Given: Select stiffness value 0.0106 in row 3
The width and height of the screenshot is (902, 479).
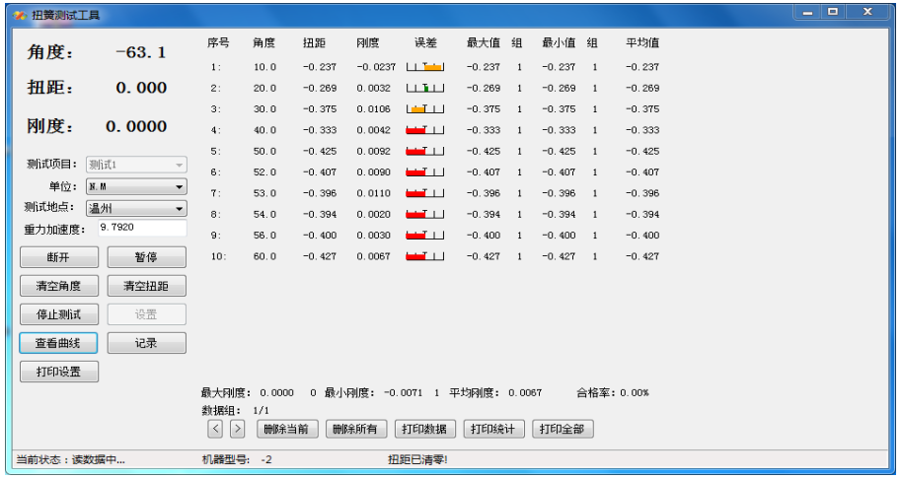Looking at the screenshot, I should coord(373,109).
